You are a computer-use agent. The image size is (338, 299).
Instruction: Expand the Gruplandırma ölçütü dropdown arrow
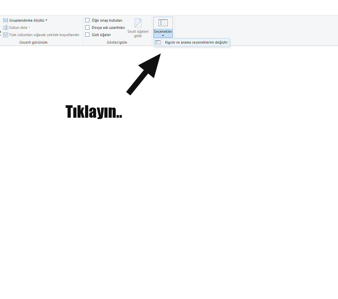point(46,20)
